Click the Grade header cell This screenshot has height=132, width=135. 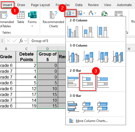8,57
